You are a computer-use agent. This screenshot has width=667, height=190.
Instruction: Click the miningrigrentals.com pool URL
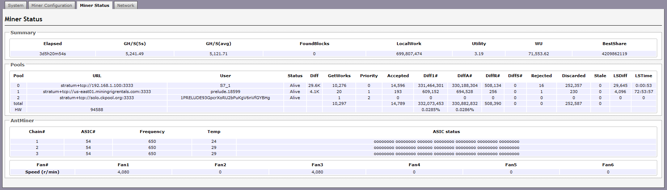click(97, 92)
